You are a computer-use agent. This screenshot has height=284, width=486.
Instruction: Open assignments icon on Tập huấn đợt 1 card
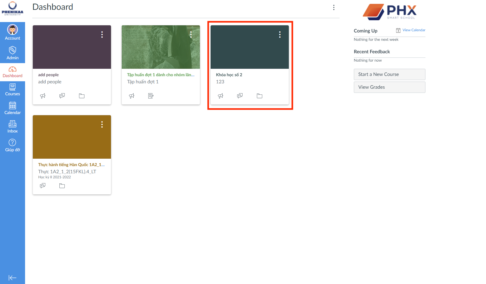coord(151,96)
